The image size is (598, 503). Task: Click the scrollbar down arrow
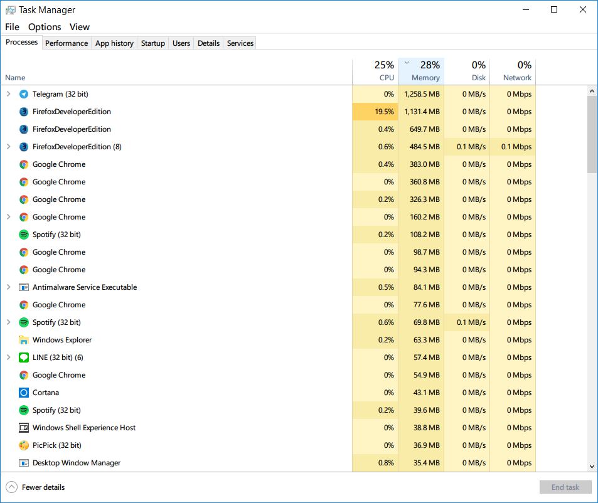[592, 467]
